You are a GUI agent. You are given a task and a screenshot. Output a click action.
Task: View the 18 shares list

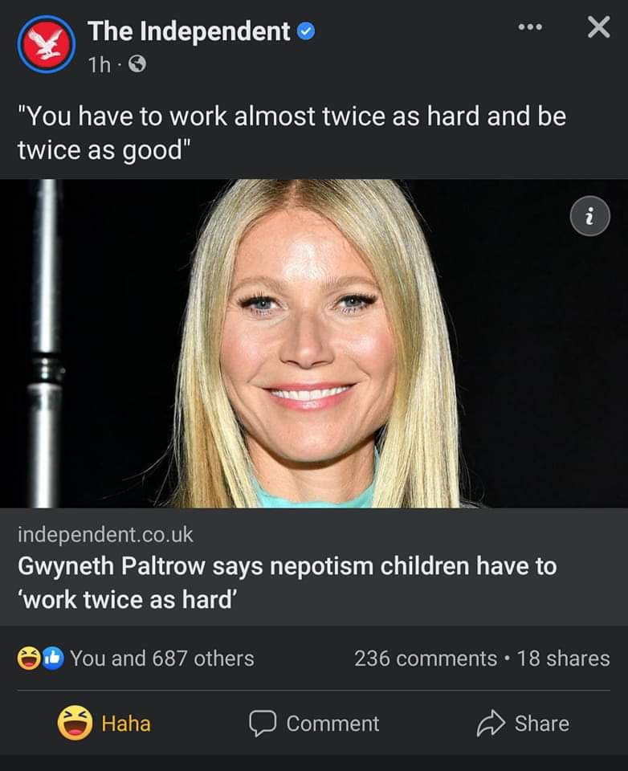[563, 659]
